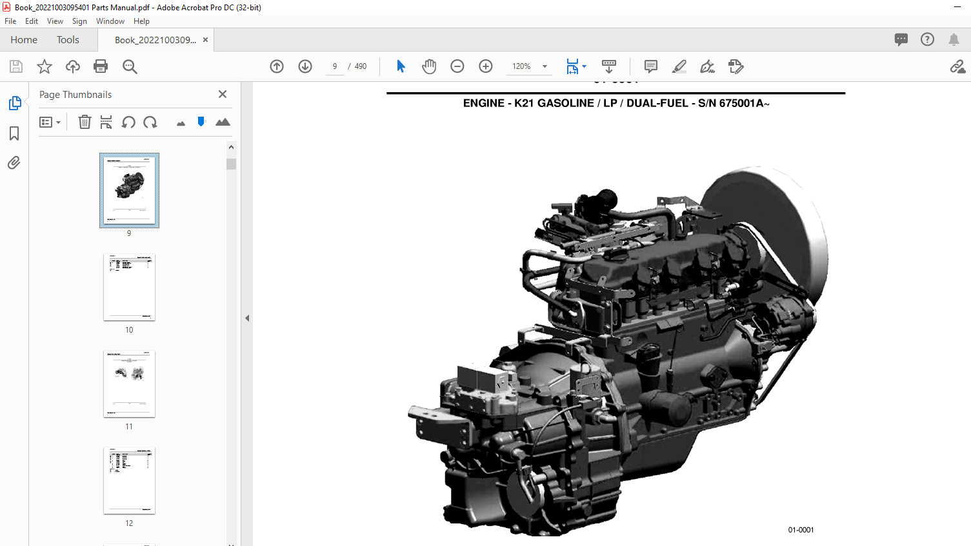Rotate page counterclockwise
The image size is (971, 546).
128,122
